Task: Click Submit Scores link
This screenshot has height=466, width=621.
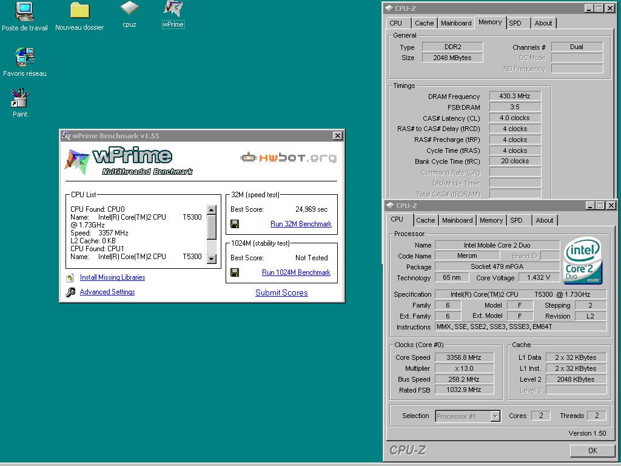Action: click(x=281, y=292)
